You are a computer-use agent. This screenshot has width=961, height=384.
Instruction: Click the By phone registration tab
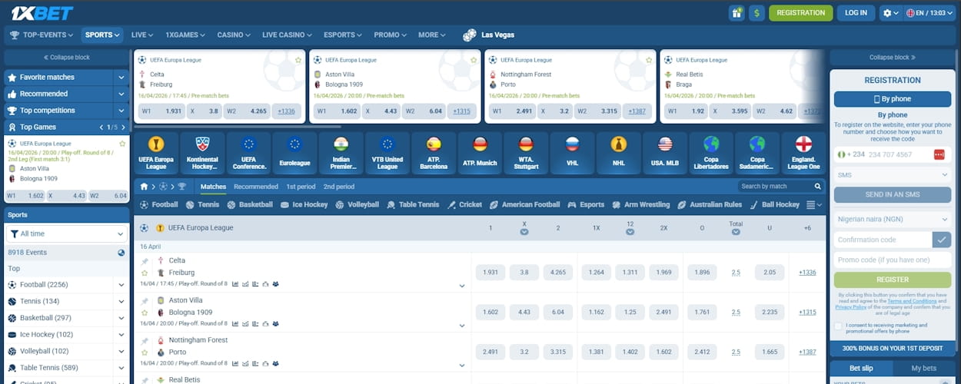tap(893, 99)
